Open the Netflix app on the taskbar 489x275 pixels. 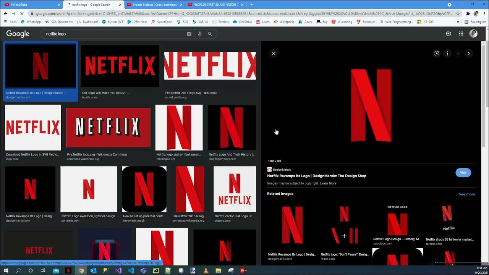68,270
